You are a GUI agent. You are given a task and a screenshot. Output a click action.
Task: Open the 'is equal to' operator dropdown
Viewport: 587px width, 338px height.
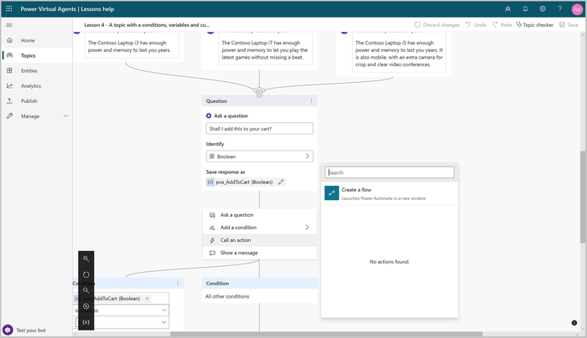121,310
